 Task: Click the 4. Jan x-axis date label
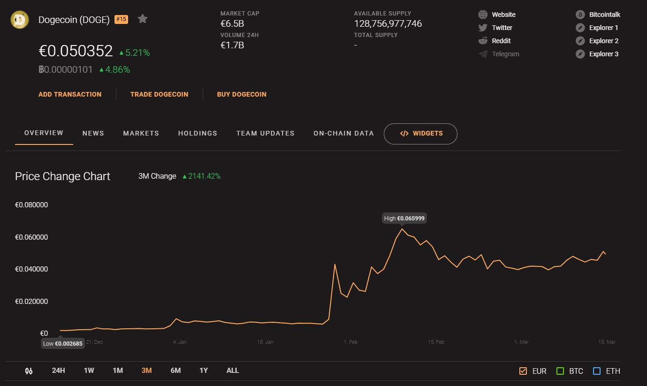coord(180,342)
